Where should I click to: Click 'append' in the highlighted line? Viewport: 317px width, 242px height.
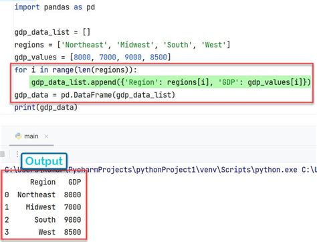point(103,82)
